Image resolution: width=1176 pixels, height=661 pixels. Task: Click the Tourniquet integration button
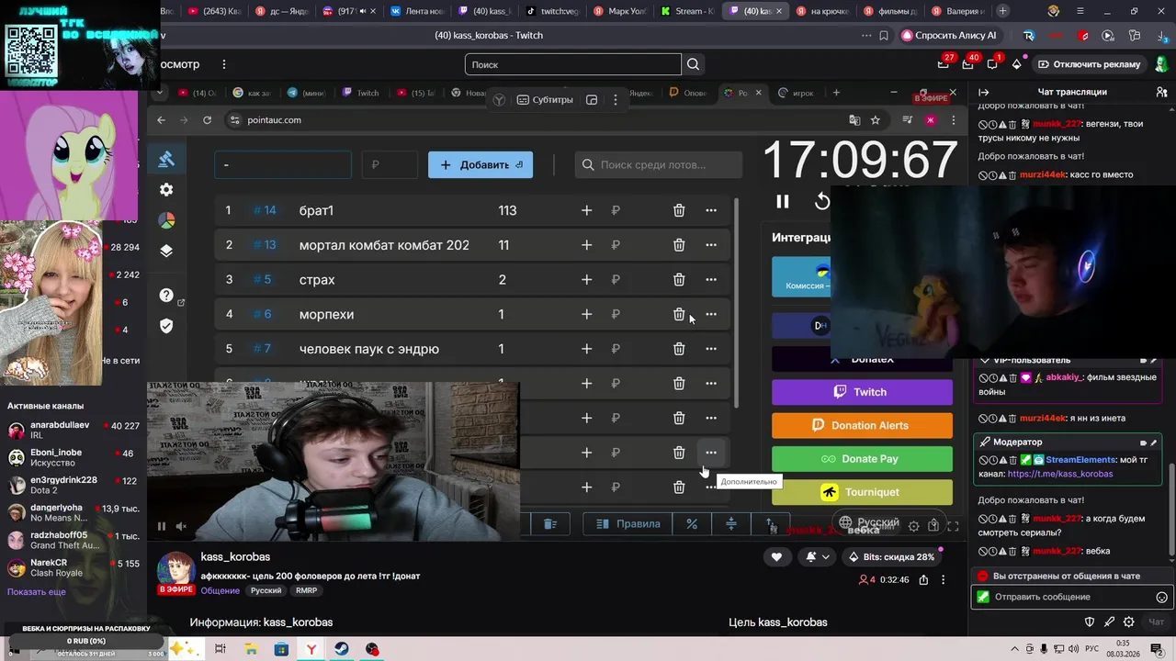tap(862, 492)
